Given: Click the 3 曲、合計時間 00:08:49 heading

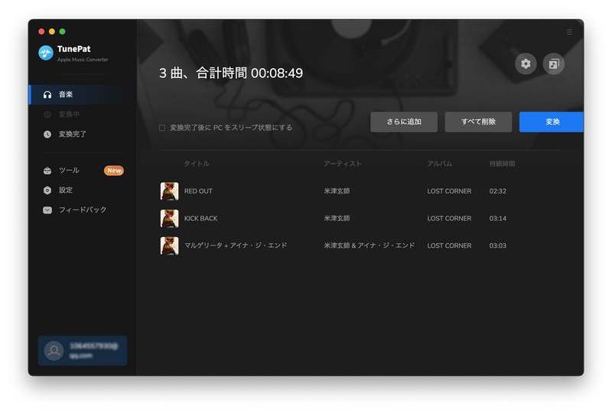Looking at the screenshot, I should pos(231,73).
